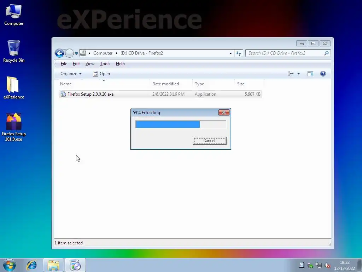362x272 pixels.
Task: Expand chevron after Computer in breadcrumb
Action: 117,53
